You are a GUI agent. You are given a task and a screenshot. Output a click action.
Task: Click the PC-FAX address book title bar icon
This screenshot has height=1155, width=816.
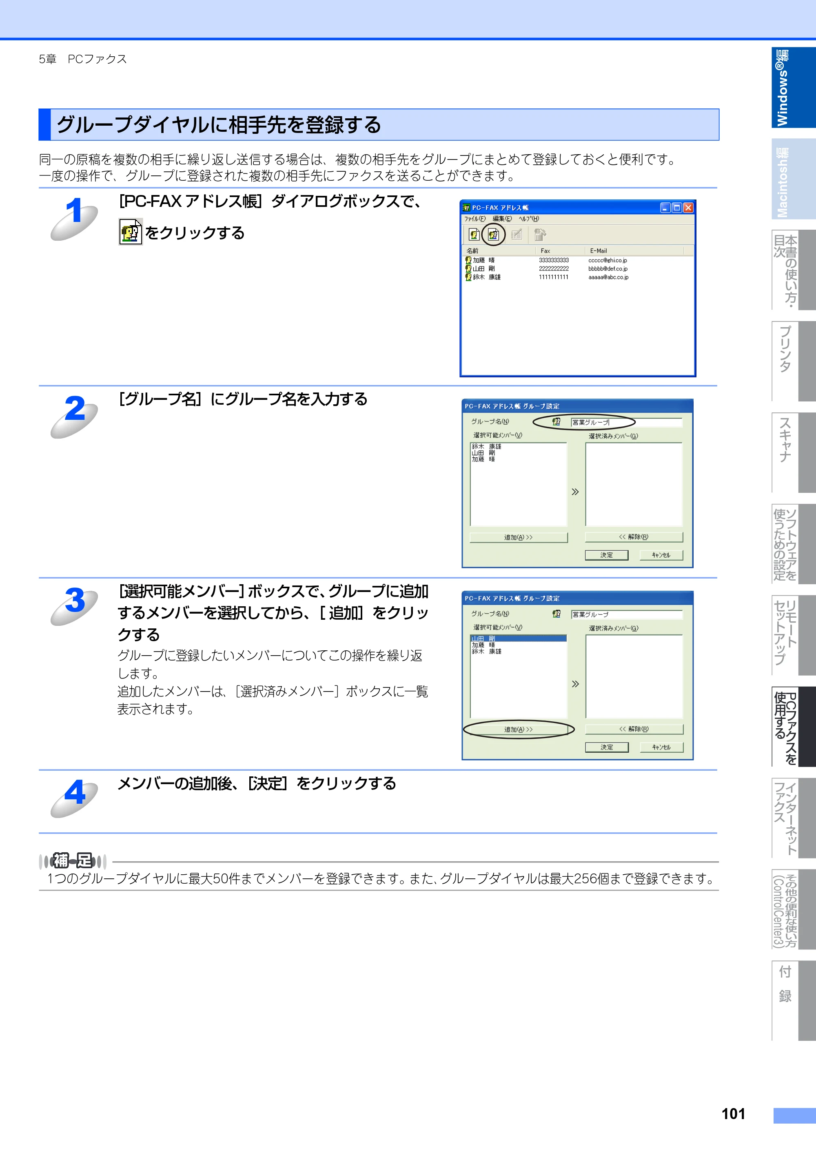pos(466,208)
